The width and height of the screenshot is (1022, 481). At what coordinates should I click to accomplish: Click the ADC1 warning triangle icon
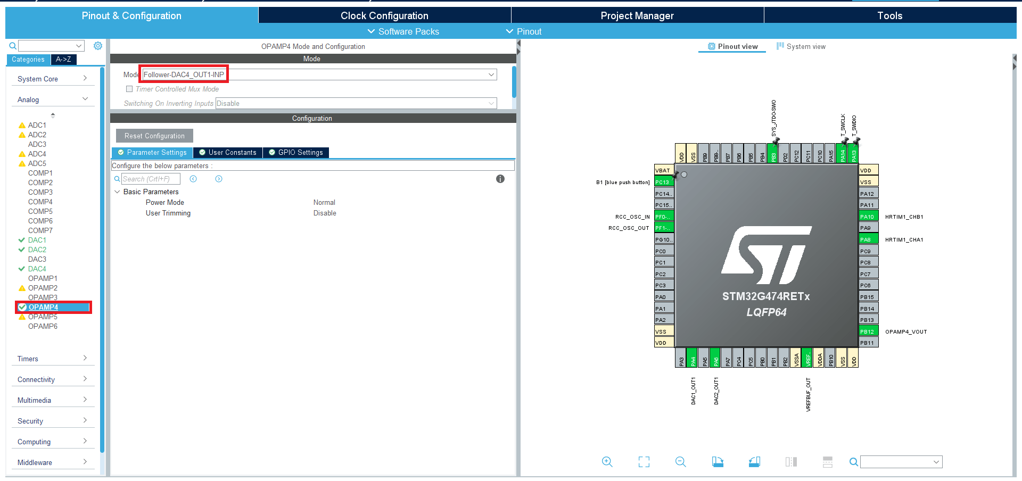coord(22,126)
